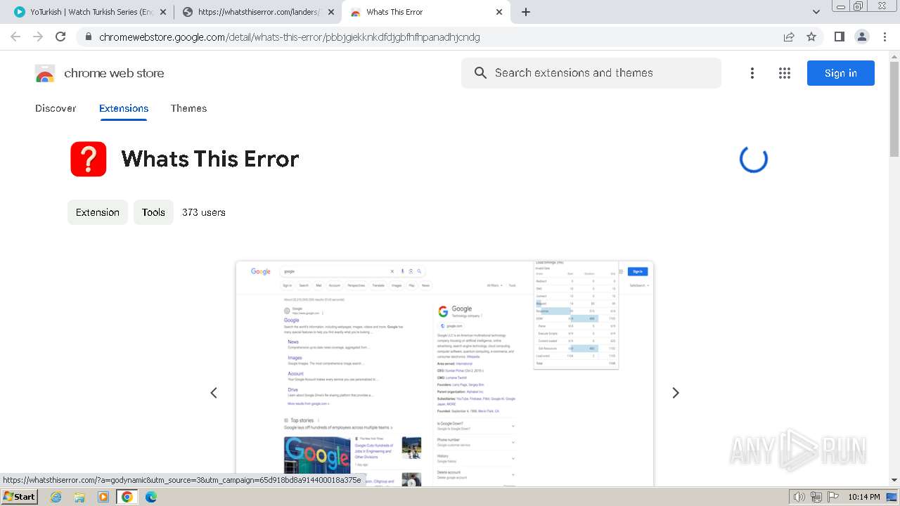This screenshot has height=506, width=900.
Task: Open Microsoft Edge from taskbar
Action: (x=151, y=497)
